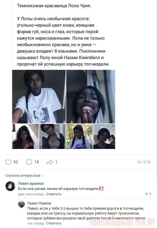Open Павел Архипов's profile avatar
Viewport: 157px width, 228px height.
coord(10,186)
